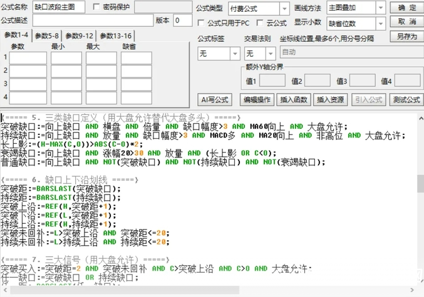Click the horizontal scrollbar thumb of code editor
Image resolution: width=424 pixels, height=297 pixels.
click(x=125, y=290)
